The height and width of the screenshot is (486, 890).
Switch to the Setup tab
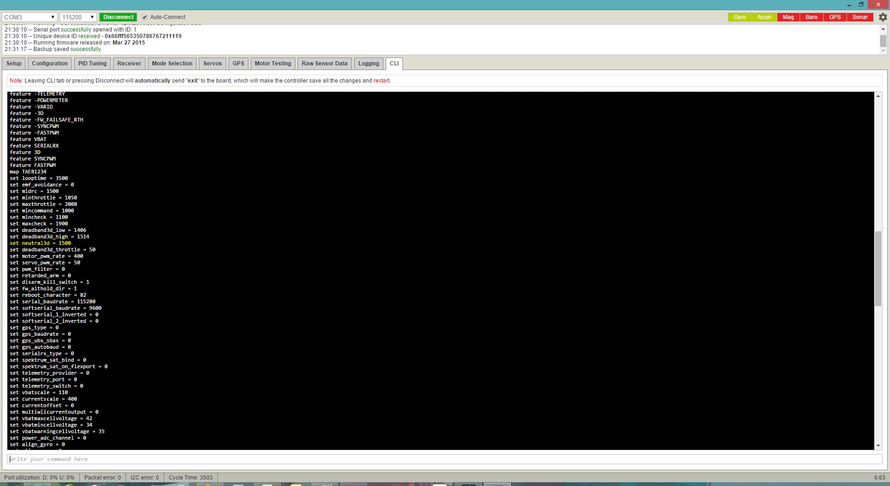(x=14, y=64)
